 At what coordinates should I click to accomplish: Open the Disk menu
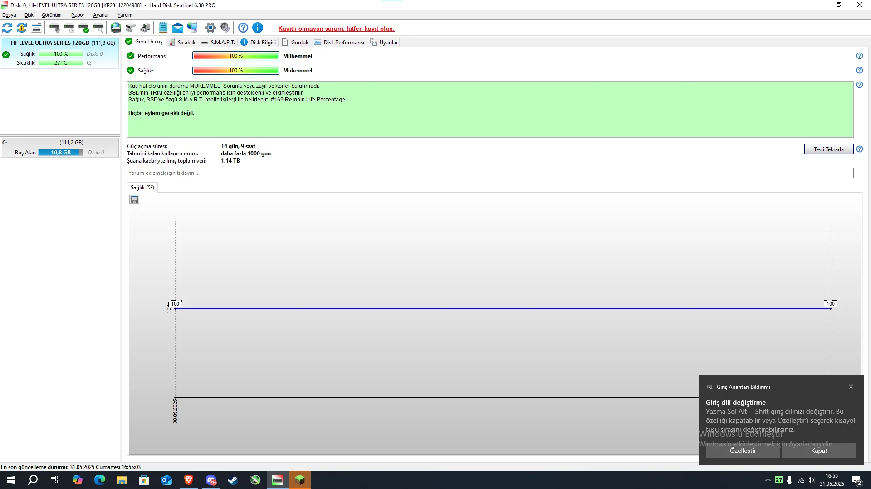point(29,15)
